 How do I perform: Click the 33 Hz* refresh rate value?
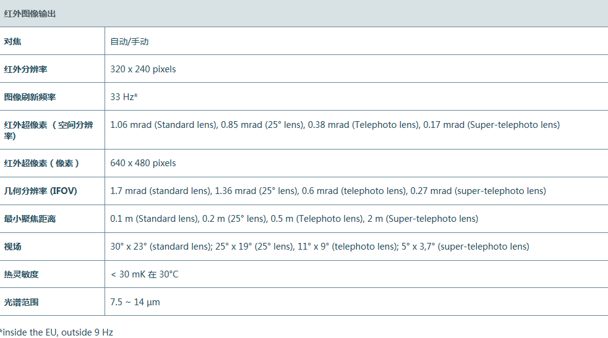(x=124, y=97)
